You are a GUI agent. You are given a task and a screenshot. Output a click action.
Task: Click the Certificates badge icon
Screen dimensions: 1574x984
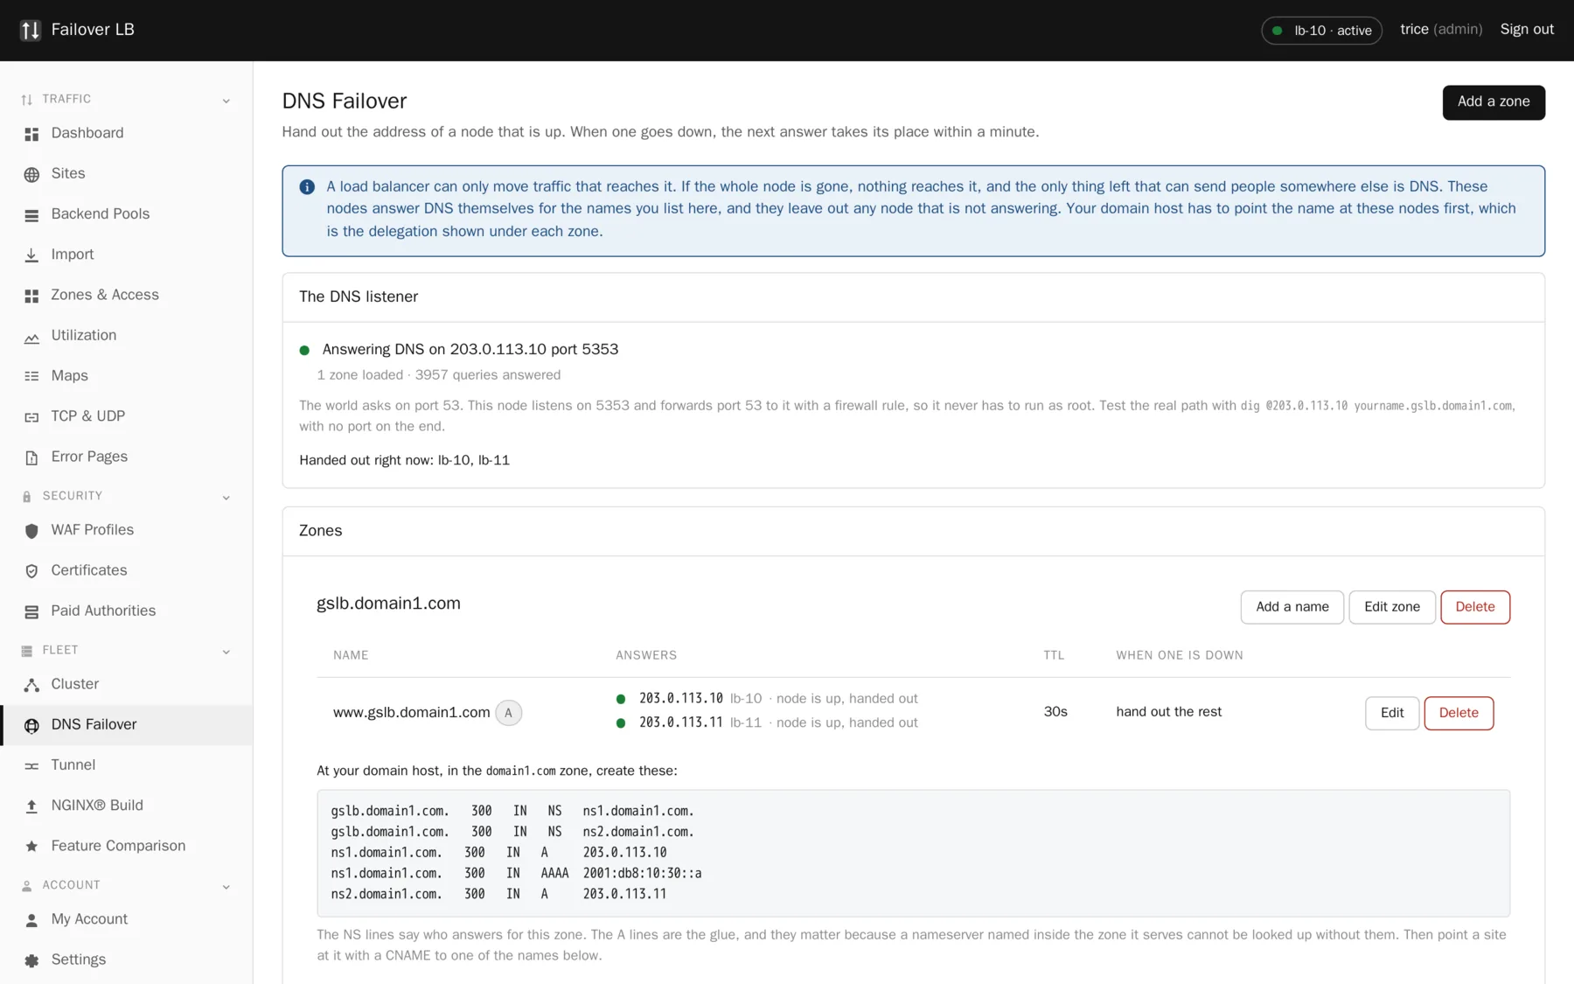(x=31, y=570)
